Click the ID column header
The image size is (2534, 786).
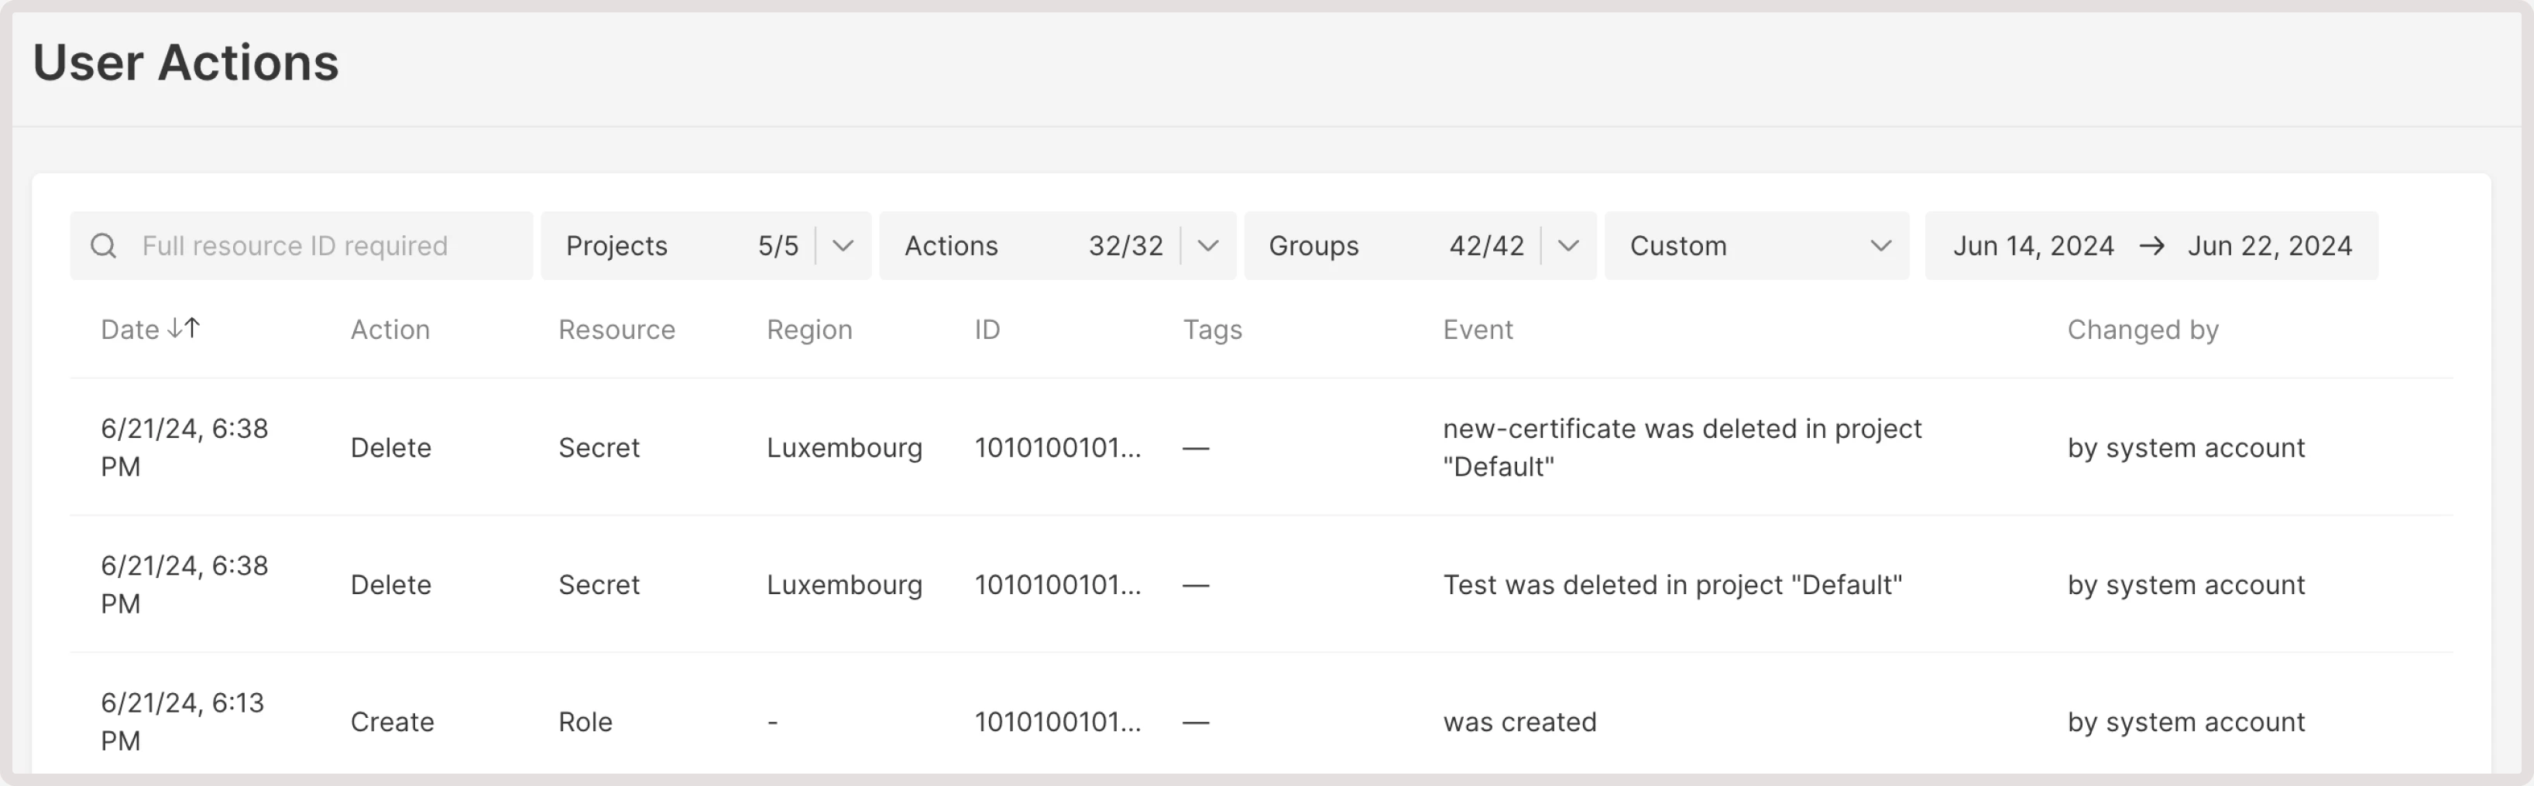click(x=987, y=330)
